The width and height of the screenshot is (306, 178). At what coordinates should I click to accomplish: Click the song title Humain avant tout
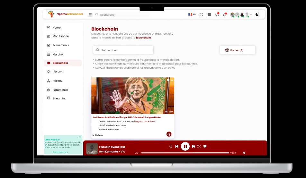coord(112,147)
